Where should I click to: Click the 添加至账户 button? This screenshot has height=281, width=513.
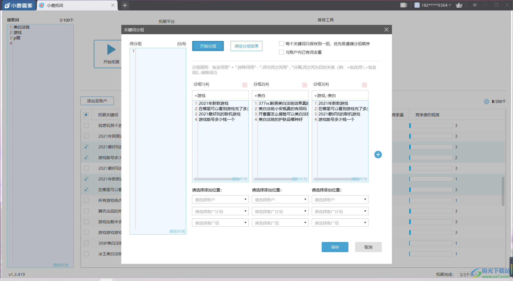[x=97, y=101]
